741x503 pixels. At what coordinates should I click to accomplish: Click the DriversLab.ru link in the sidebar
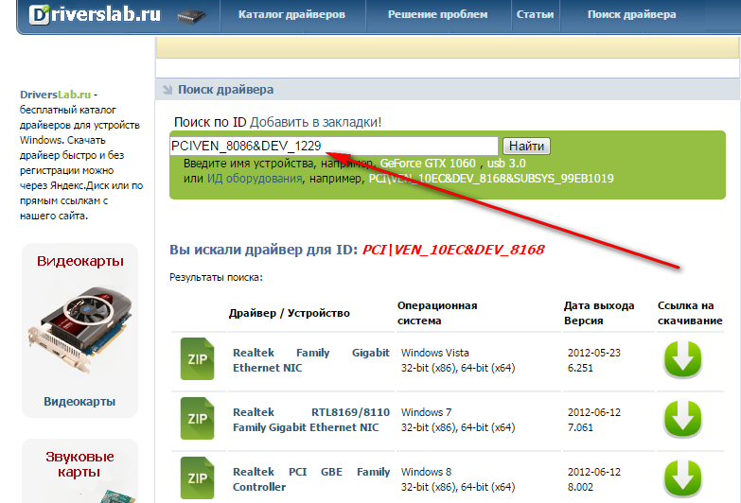point(55,95)
